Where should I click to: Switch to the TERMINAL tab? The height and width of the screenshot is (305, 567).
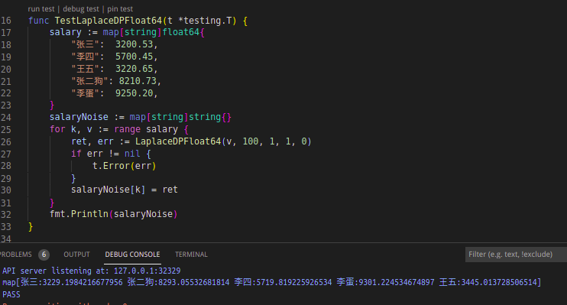[x=191, y=255]
